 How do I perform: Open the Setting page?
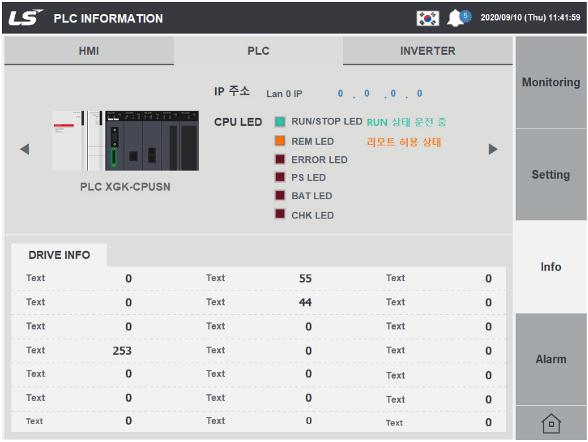[551, 175]
